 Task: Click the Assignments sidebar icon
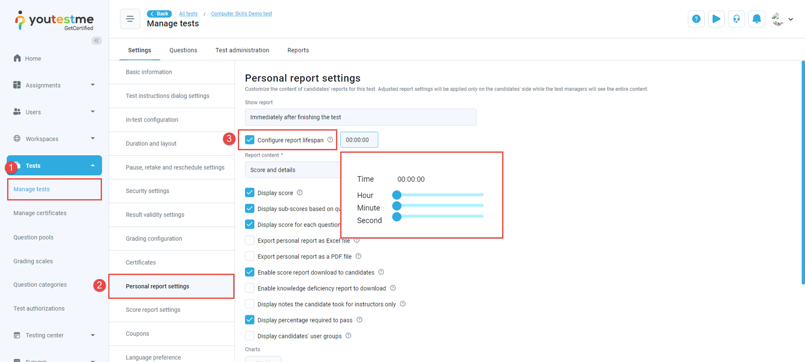tap(17, 85)
